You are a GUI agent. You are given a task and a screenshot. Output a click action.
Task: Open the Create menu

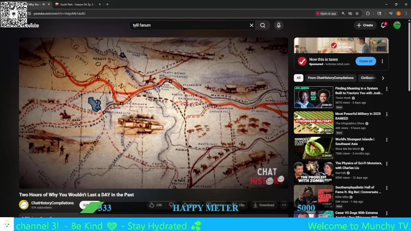365,25
